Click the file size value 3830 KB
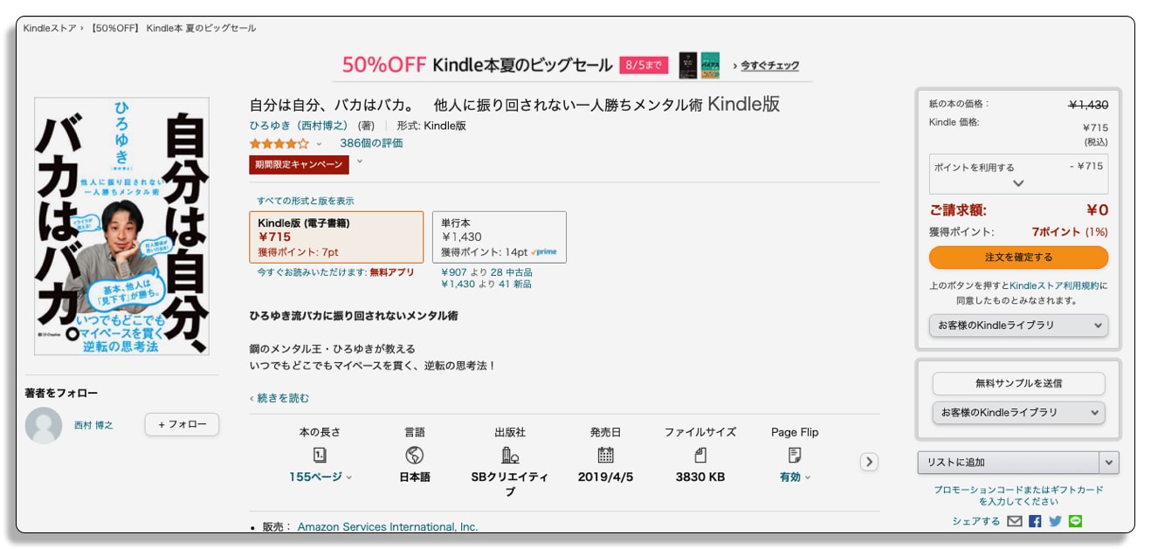1151x549 pixels. (700, 477)
